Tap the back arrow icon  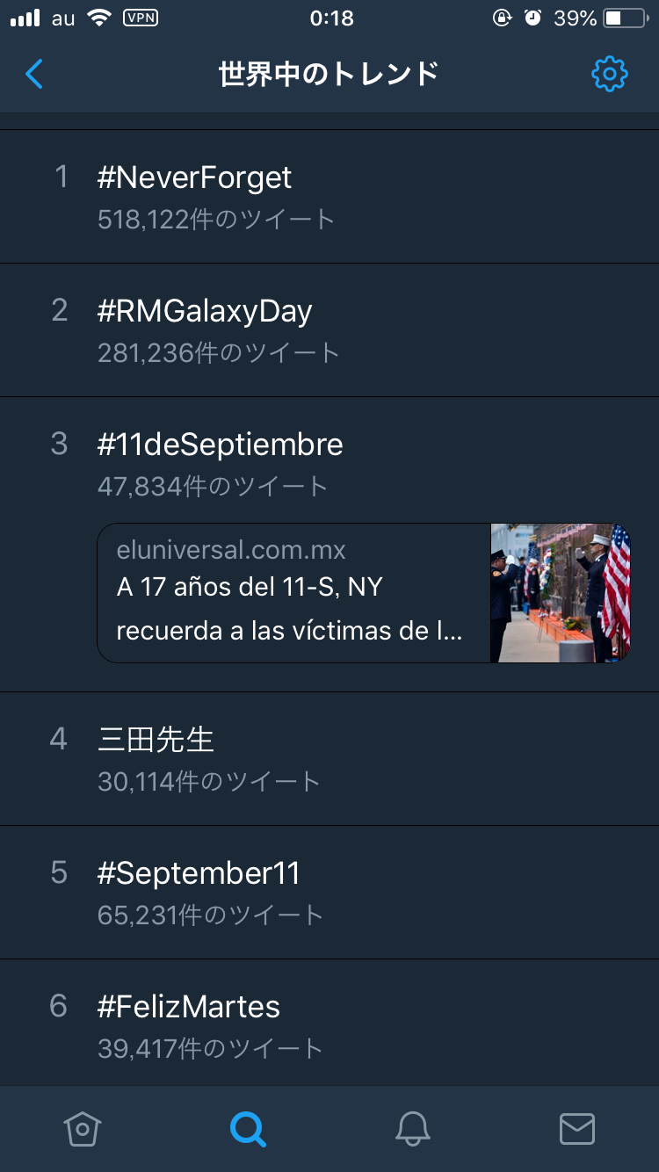pos(34,75)
